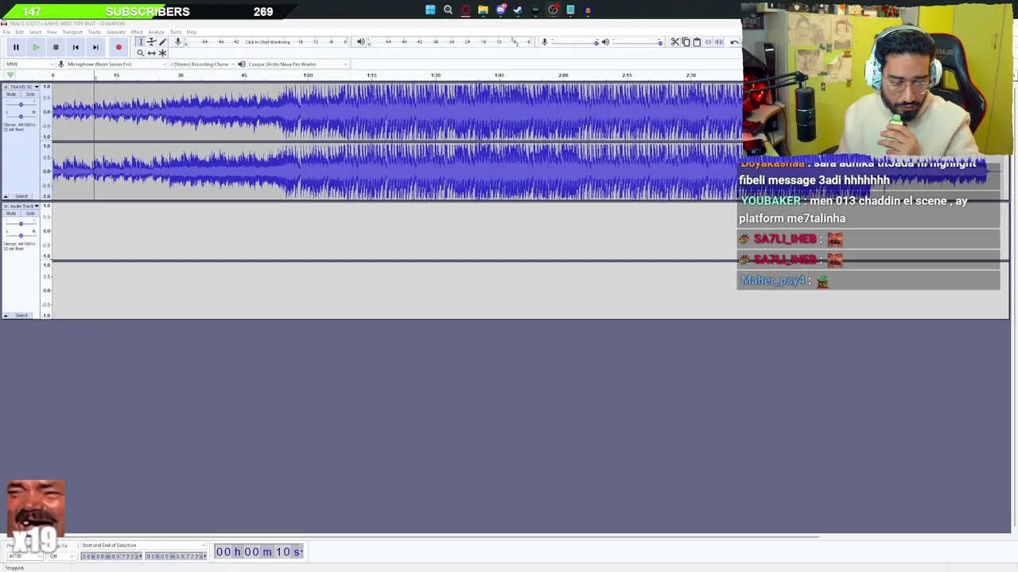The image size is (1018, 572).
Task: Open the TRAVIS SC track name dropdown
Action: (x=25, y=86)
